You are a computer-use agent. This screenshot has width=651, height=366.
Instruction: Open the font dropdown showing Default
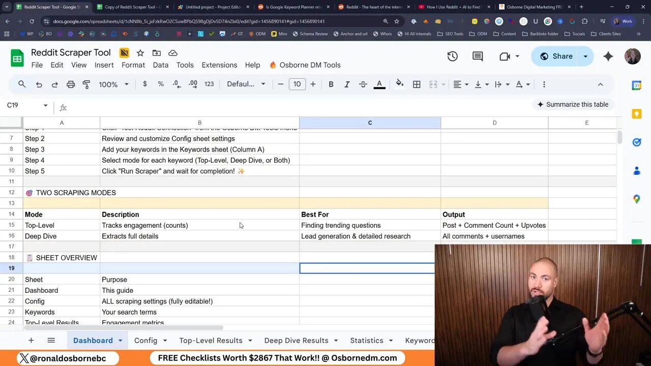(x=246, y=84)
